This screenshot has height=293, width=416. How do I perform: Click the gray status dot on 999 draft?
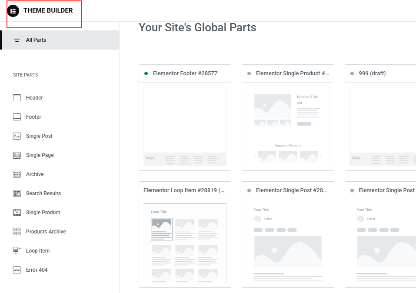coord(352,73)
